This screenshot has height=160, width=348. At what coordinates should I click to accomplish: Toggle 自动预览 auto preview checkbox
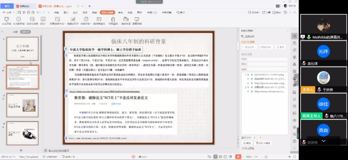243,148
